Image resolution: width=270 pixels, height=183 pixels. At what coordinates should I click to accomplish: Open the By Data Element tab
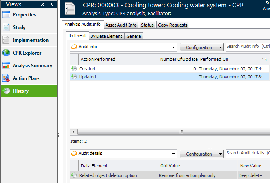tap(106, 36)
